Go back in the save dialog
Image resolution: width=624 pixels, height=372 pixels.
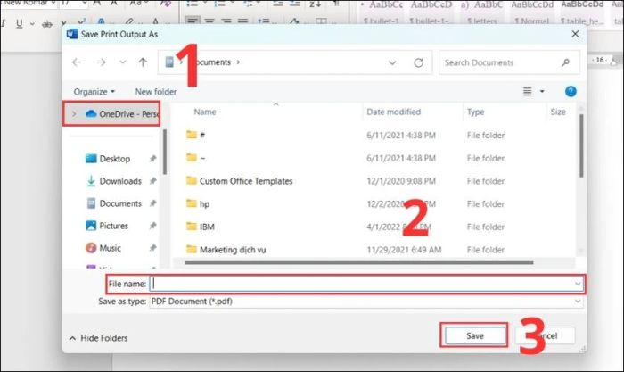click(77, 62)
